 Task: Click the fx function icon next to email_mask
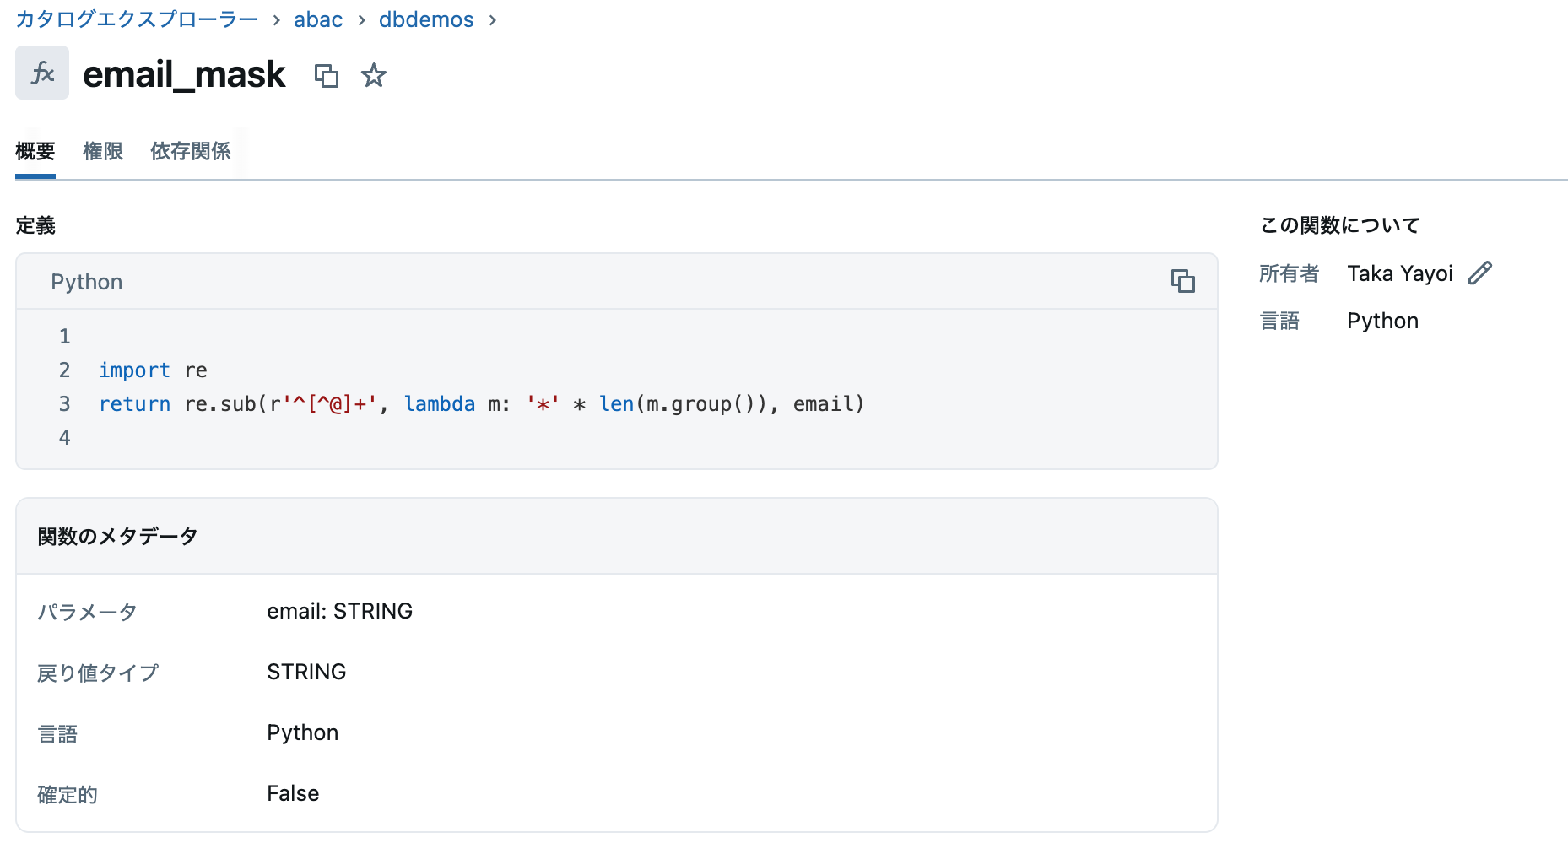pos(41,73)
